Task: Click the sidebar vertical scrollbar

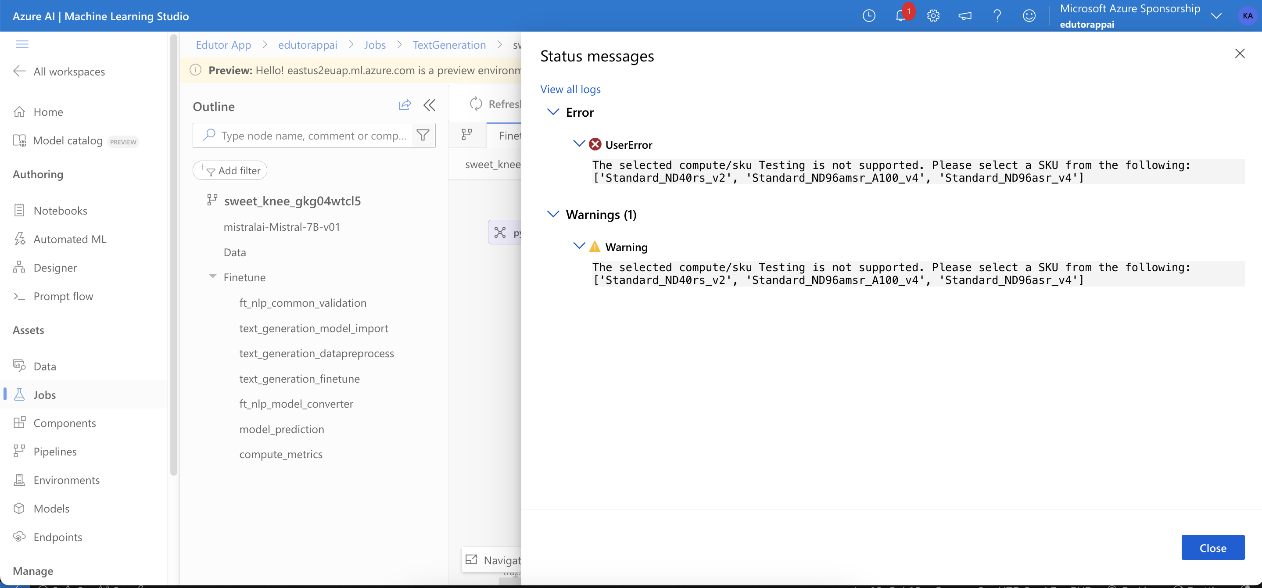Action: coord(173,255)
